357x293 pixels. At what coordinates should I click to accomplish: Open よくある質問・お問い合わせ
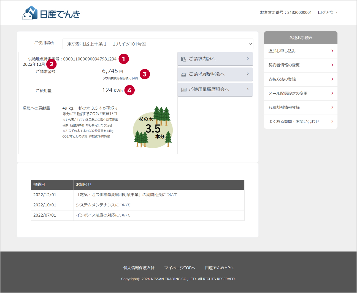pyautogui.click(x=294, y=121)
